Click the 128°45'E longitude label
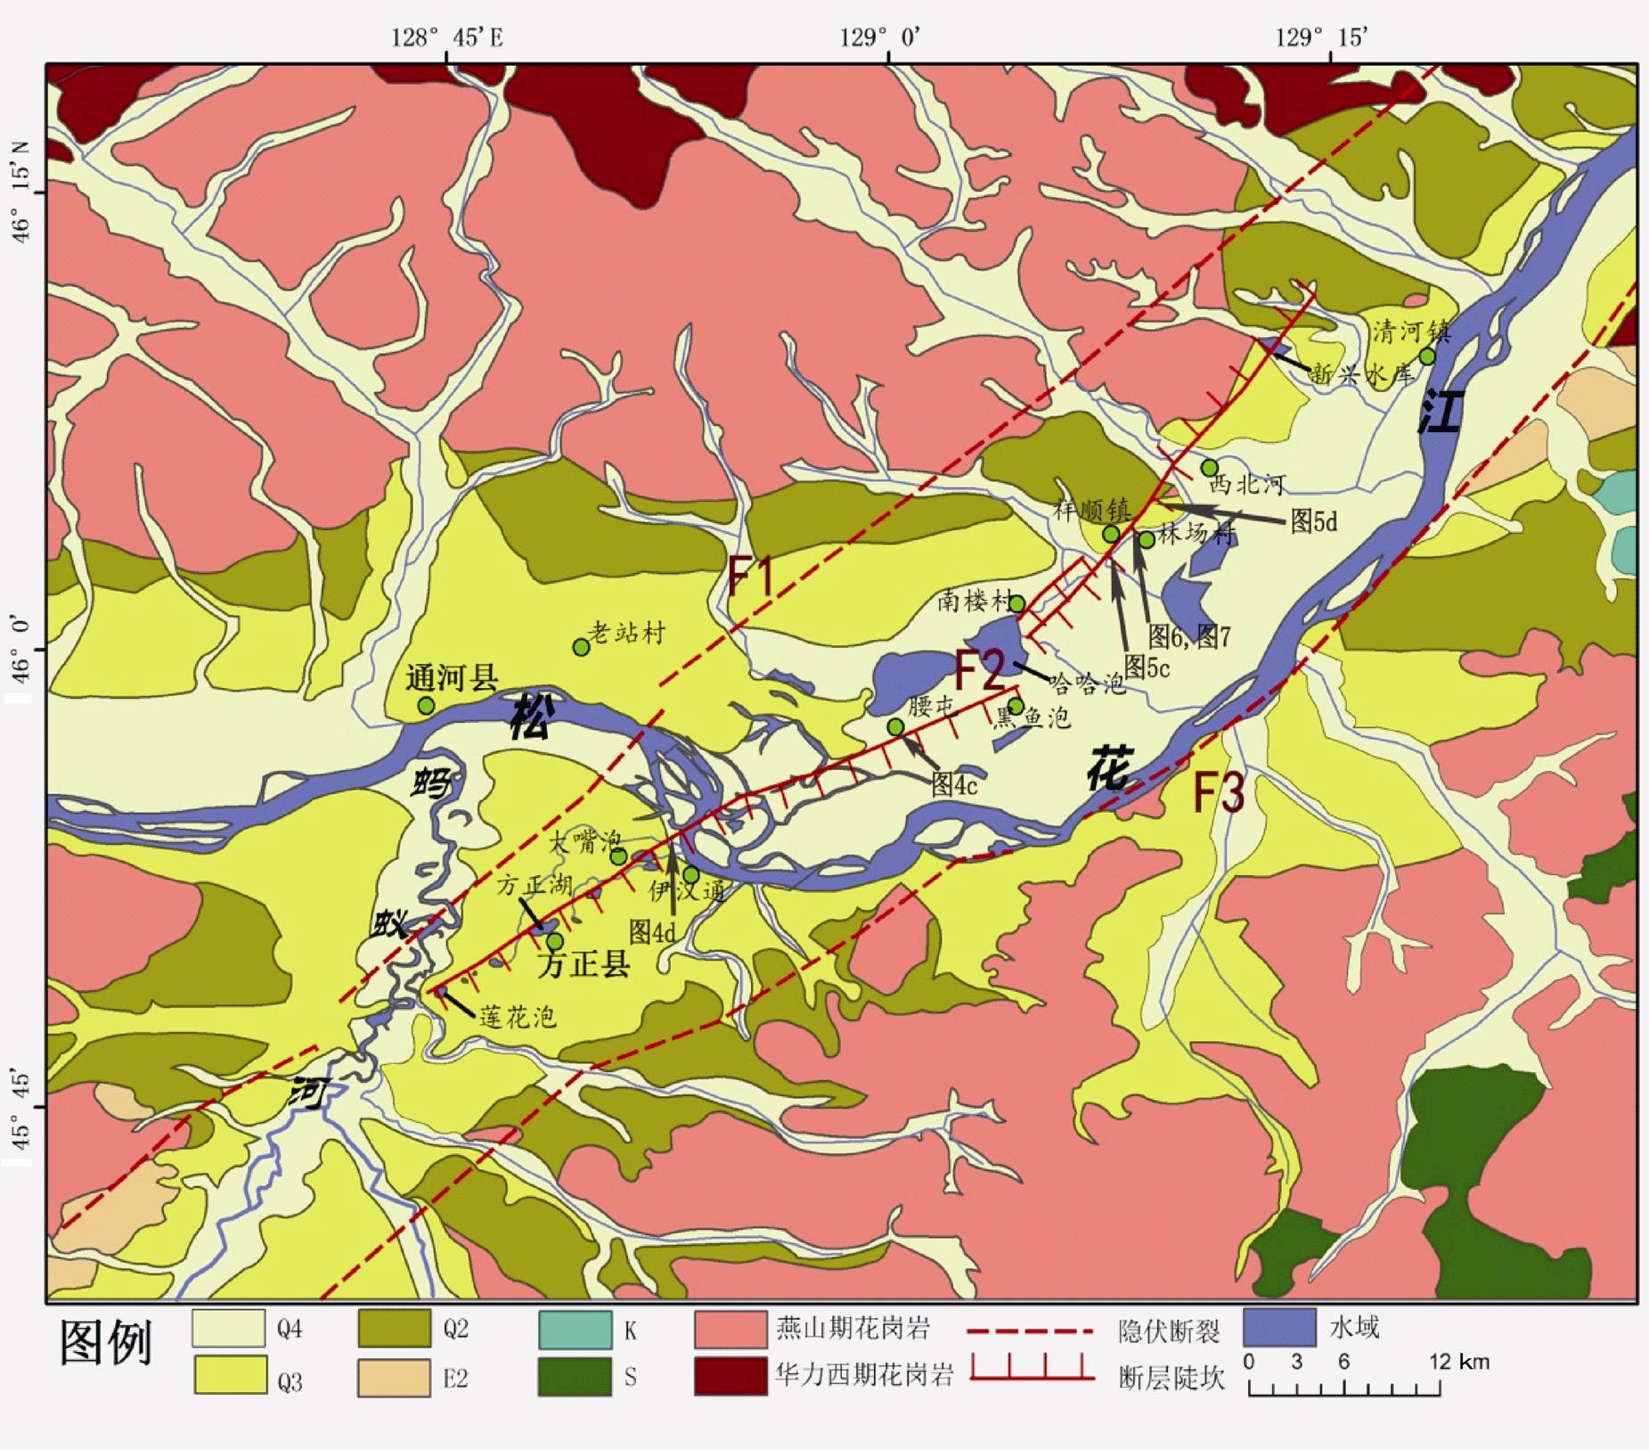This screenshot has height=1450, width=1649. (x=447, y=37)
